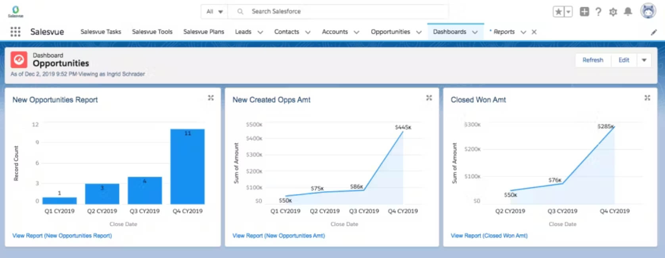This screenshot has width=665, height=258.
Task: Expand the New Opportunities Report chart
Action: tap(211, 98)
